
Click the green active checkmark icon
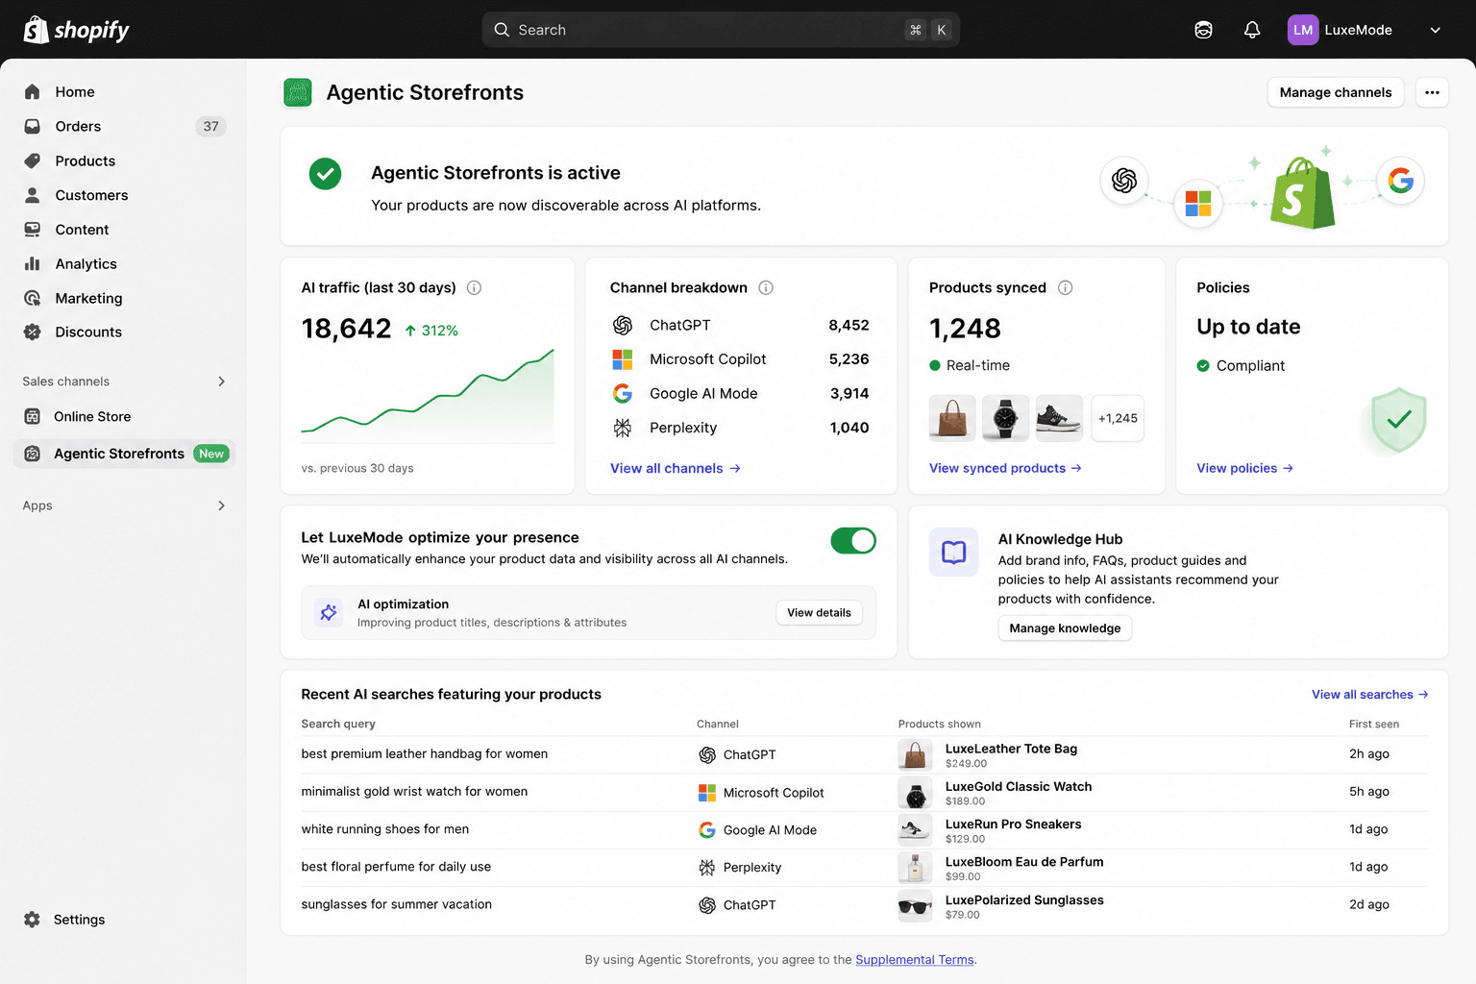tap(325, 174)
